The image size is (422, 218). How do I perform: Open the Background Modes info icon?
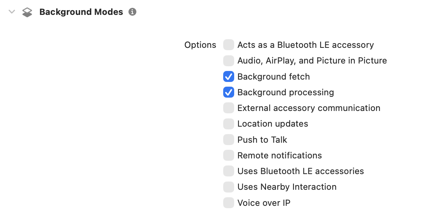(x=133, y=12)
